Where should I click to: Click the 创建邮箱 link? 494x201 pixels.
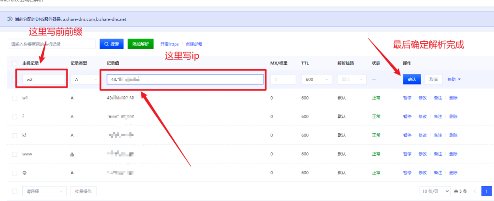coord(194,44)
